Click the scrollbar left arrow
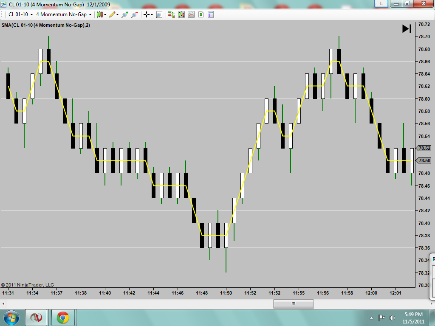Viewport: 435px width, 326px height. tap(3, 304)
